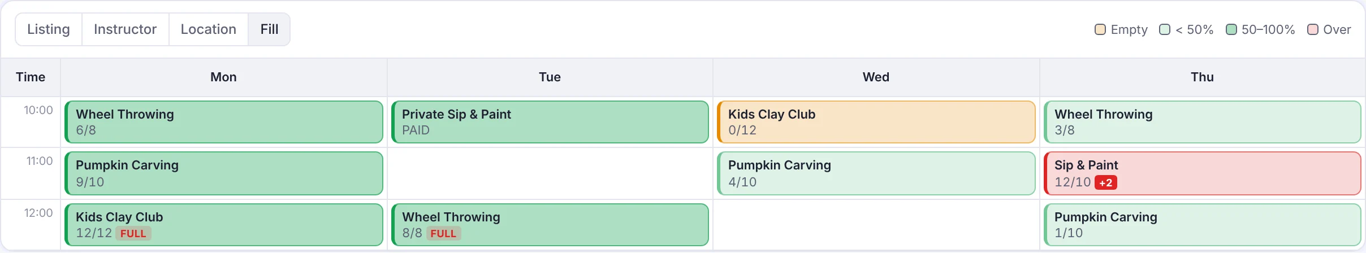This screenshot has height=253, width=1366.
Task: Open Monday 10:00 Wheel Throwing class
Action: point(224,122)
